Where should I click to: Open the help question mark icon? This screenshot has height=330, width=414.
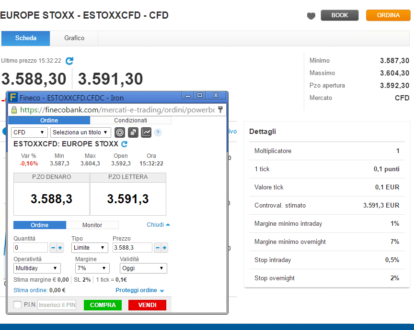(x=158, y=132)
